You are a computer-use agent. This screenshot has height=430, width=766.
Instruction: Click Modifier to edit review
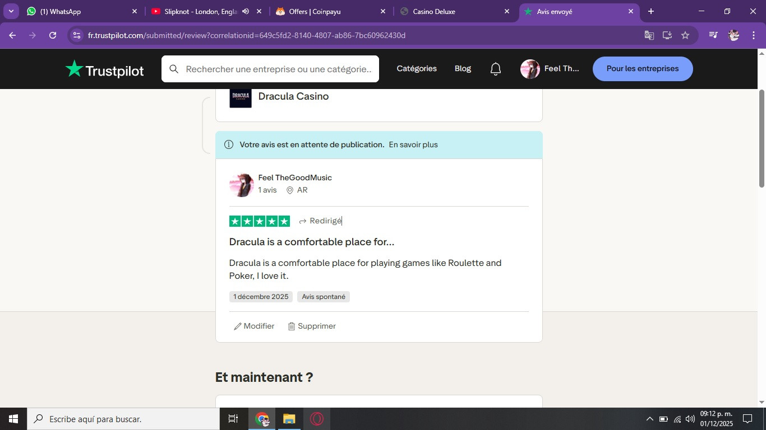254,326
